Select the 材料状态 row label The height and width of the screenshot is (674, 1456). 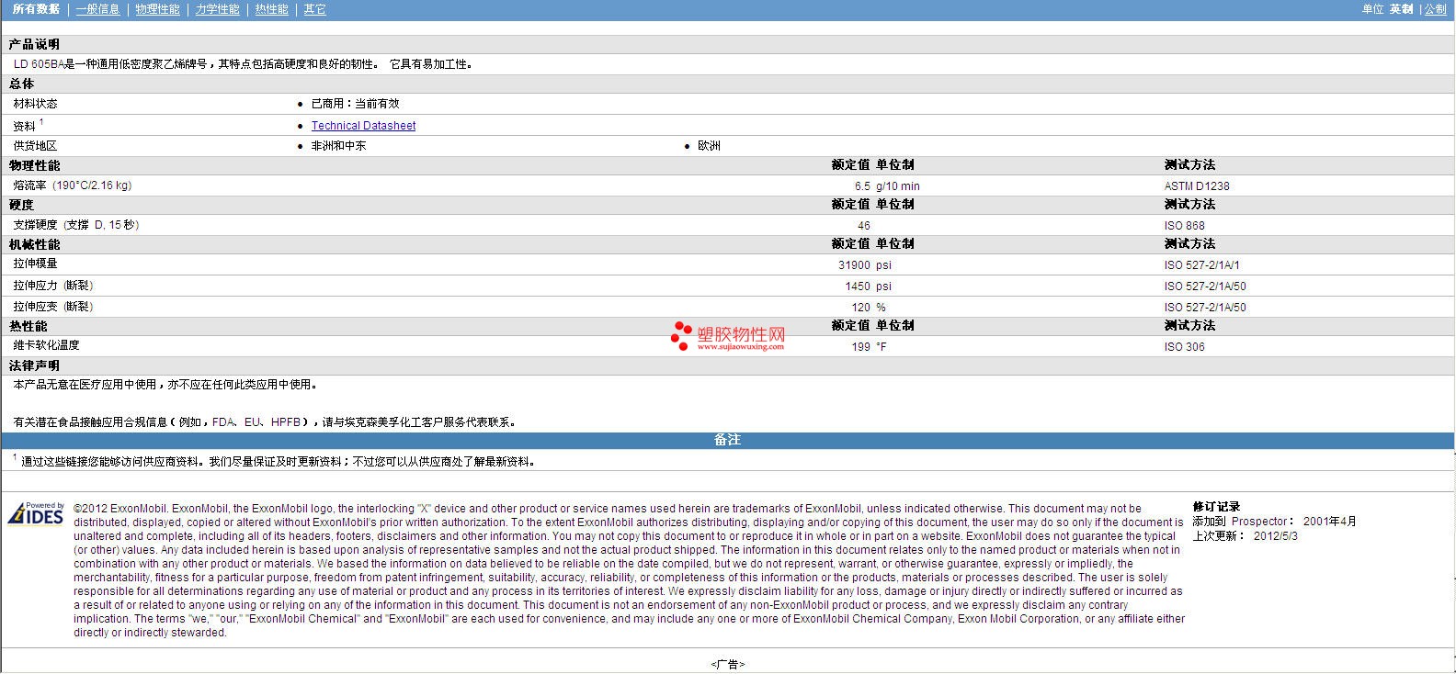(35, 104)
